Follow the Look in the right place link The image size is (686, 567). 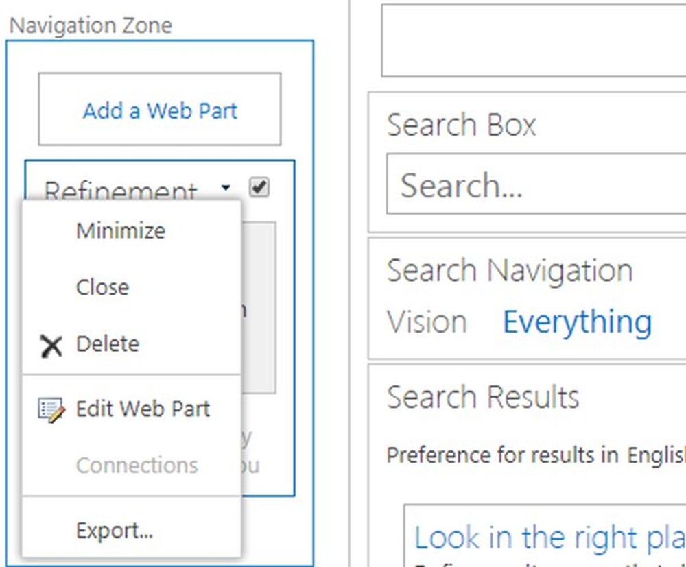543,538
